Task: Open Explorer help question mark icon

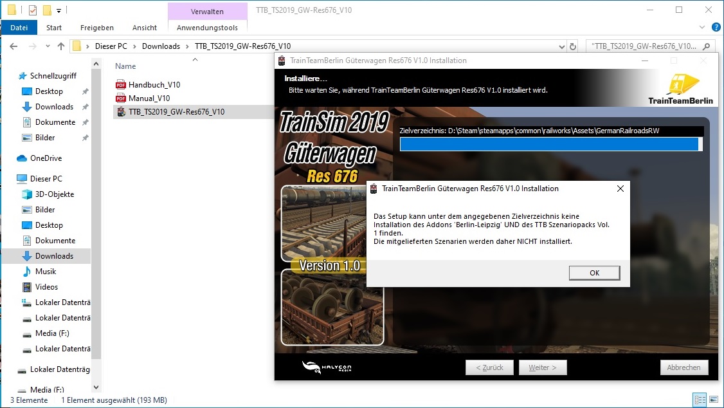Action: coord(716,27)
